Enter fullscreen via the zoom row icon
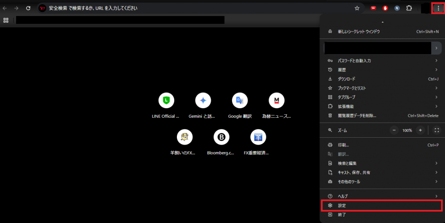 436,130
